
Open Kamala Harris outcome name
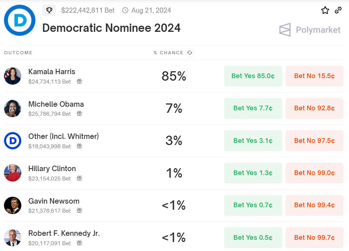(52, 72)
